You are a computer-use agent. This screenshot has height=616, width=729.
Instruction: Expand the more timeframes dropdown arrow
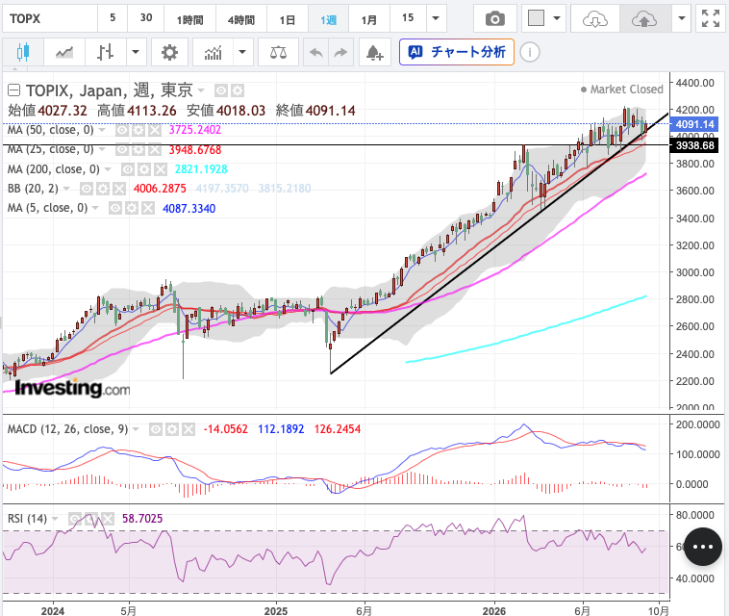pyautogui.click(x=436, y=18)
